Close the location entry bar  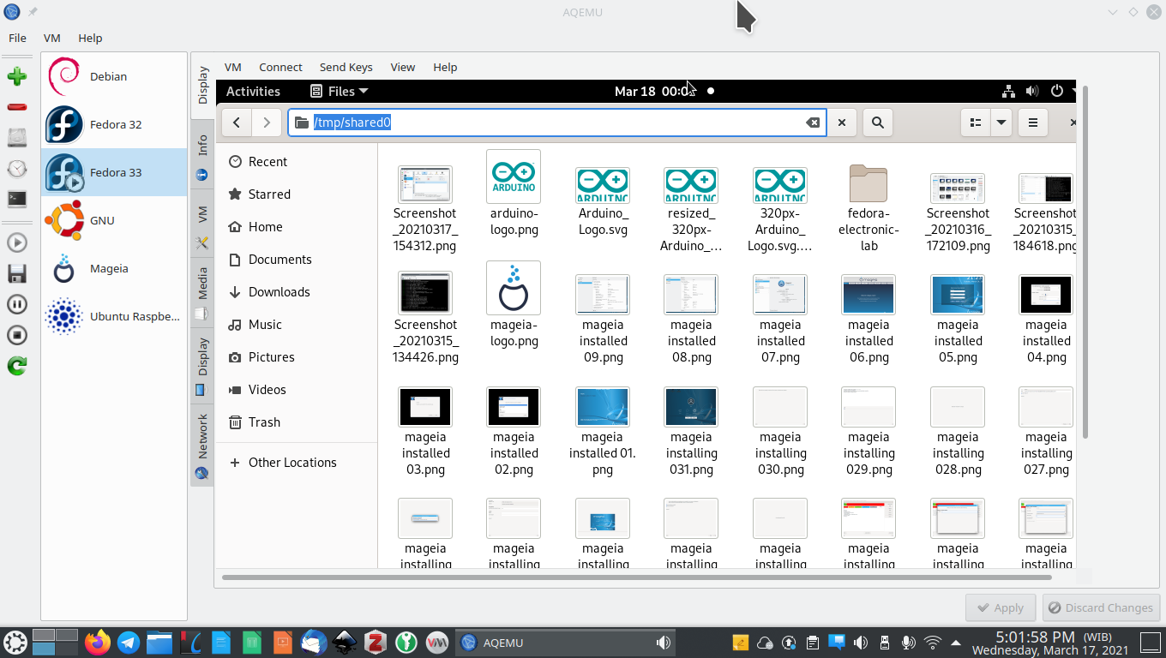(842, 123)
